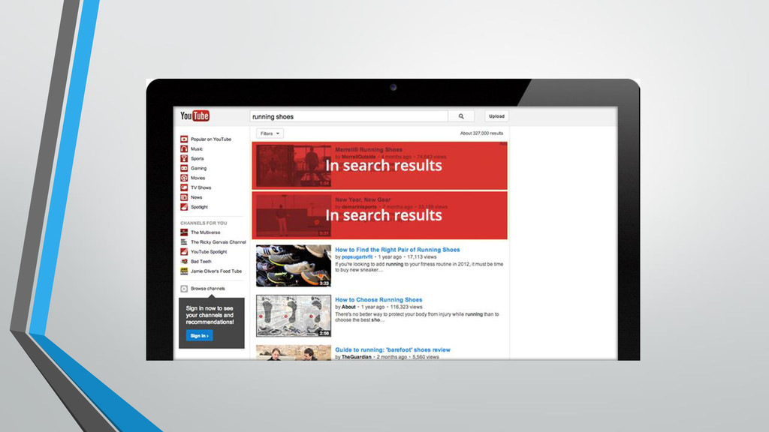Click the YouTube logo
The width and height of the screenshot is (769, 432).
tap(195, 115)
